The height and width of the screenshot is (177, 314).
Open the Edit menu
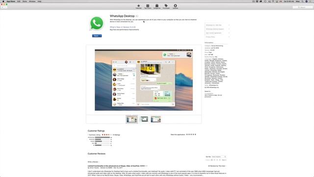tap(19, 1)
